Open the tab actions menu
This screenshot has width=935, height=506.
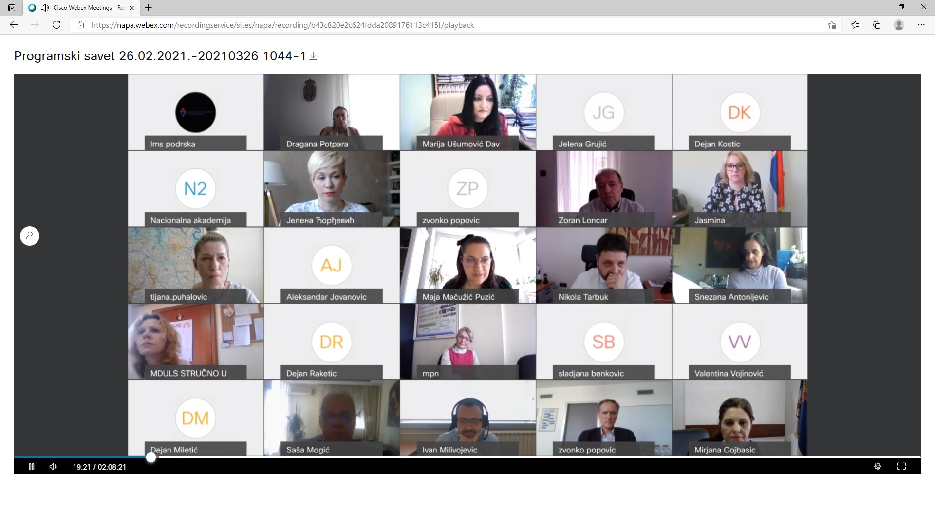pos(12,8)
